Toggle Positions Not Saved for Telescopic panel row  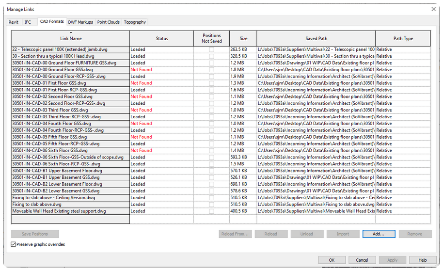[211, 49]
